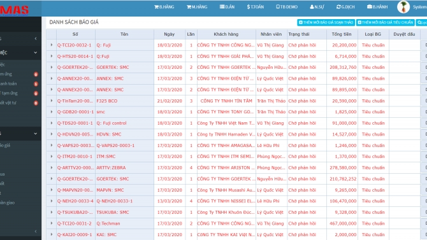Open quotation link Q-ITM20-0010-1
This screenshot has width=427, height=240.
75,157
